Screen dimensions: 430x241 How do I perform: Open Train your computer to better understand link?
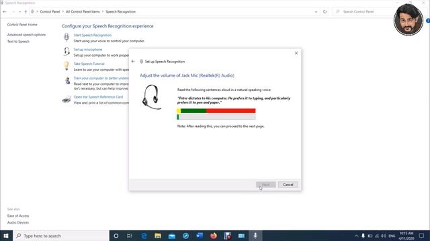pyautogui.click(x=101, y=78)
